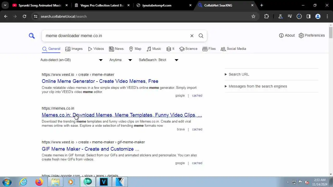Open a new browser tab
The height and width of the screenshot is (187, 333).
click(x=262, y=5)
